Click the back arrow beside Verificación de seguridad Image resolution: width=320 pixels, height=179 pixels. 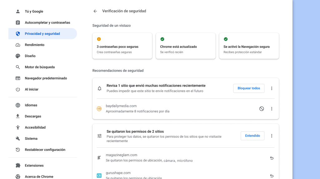[95, 11]
